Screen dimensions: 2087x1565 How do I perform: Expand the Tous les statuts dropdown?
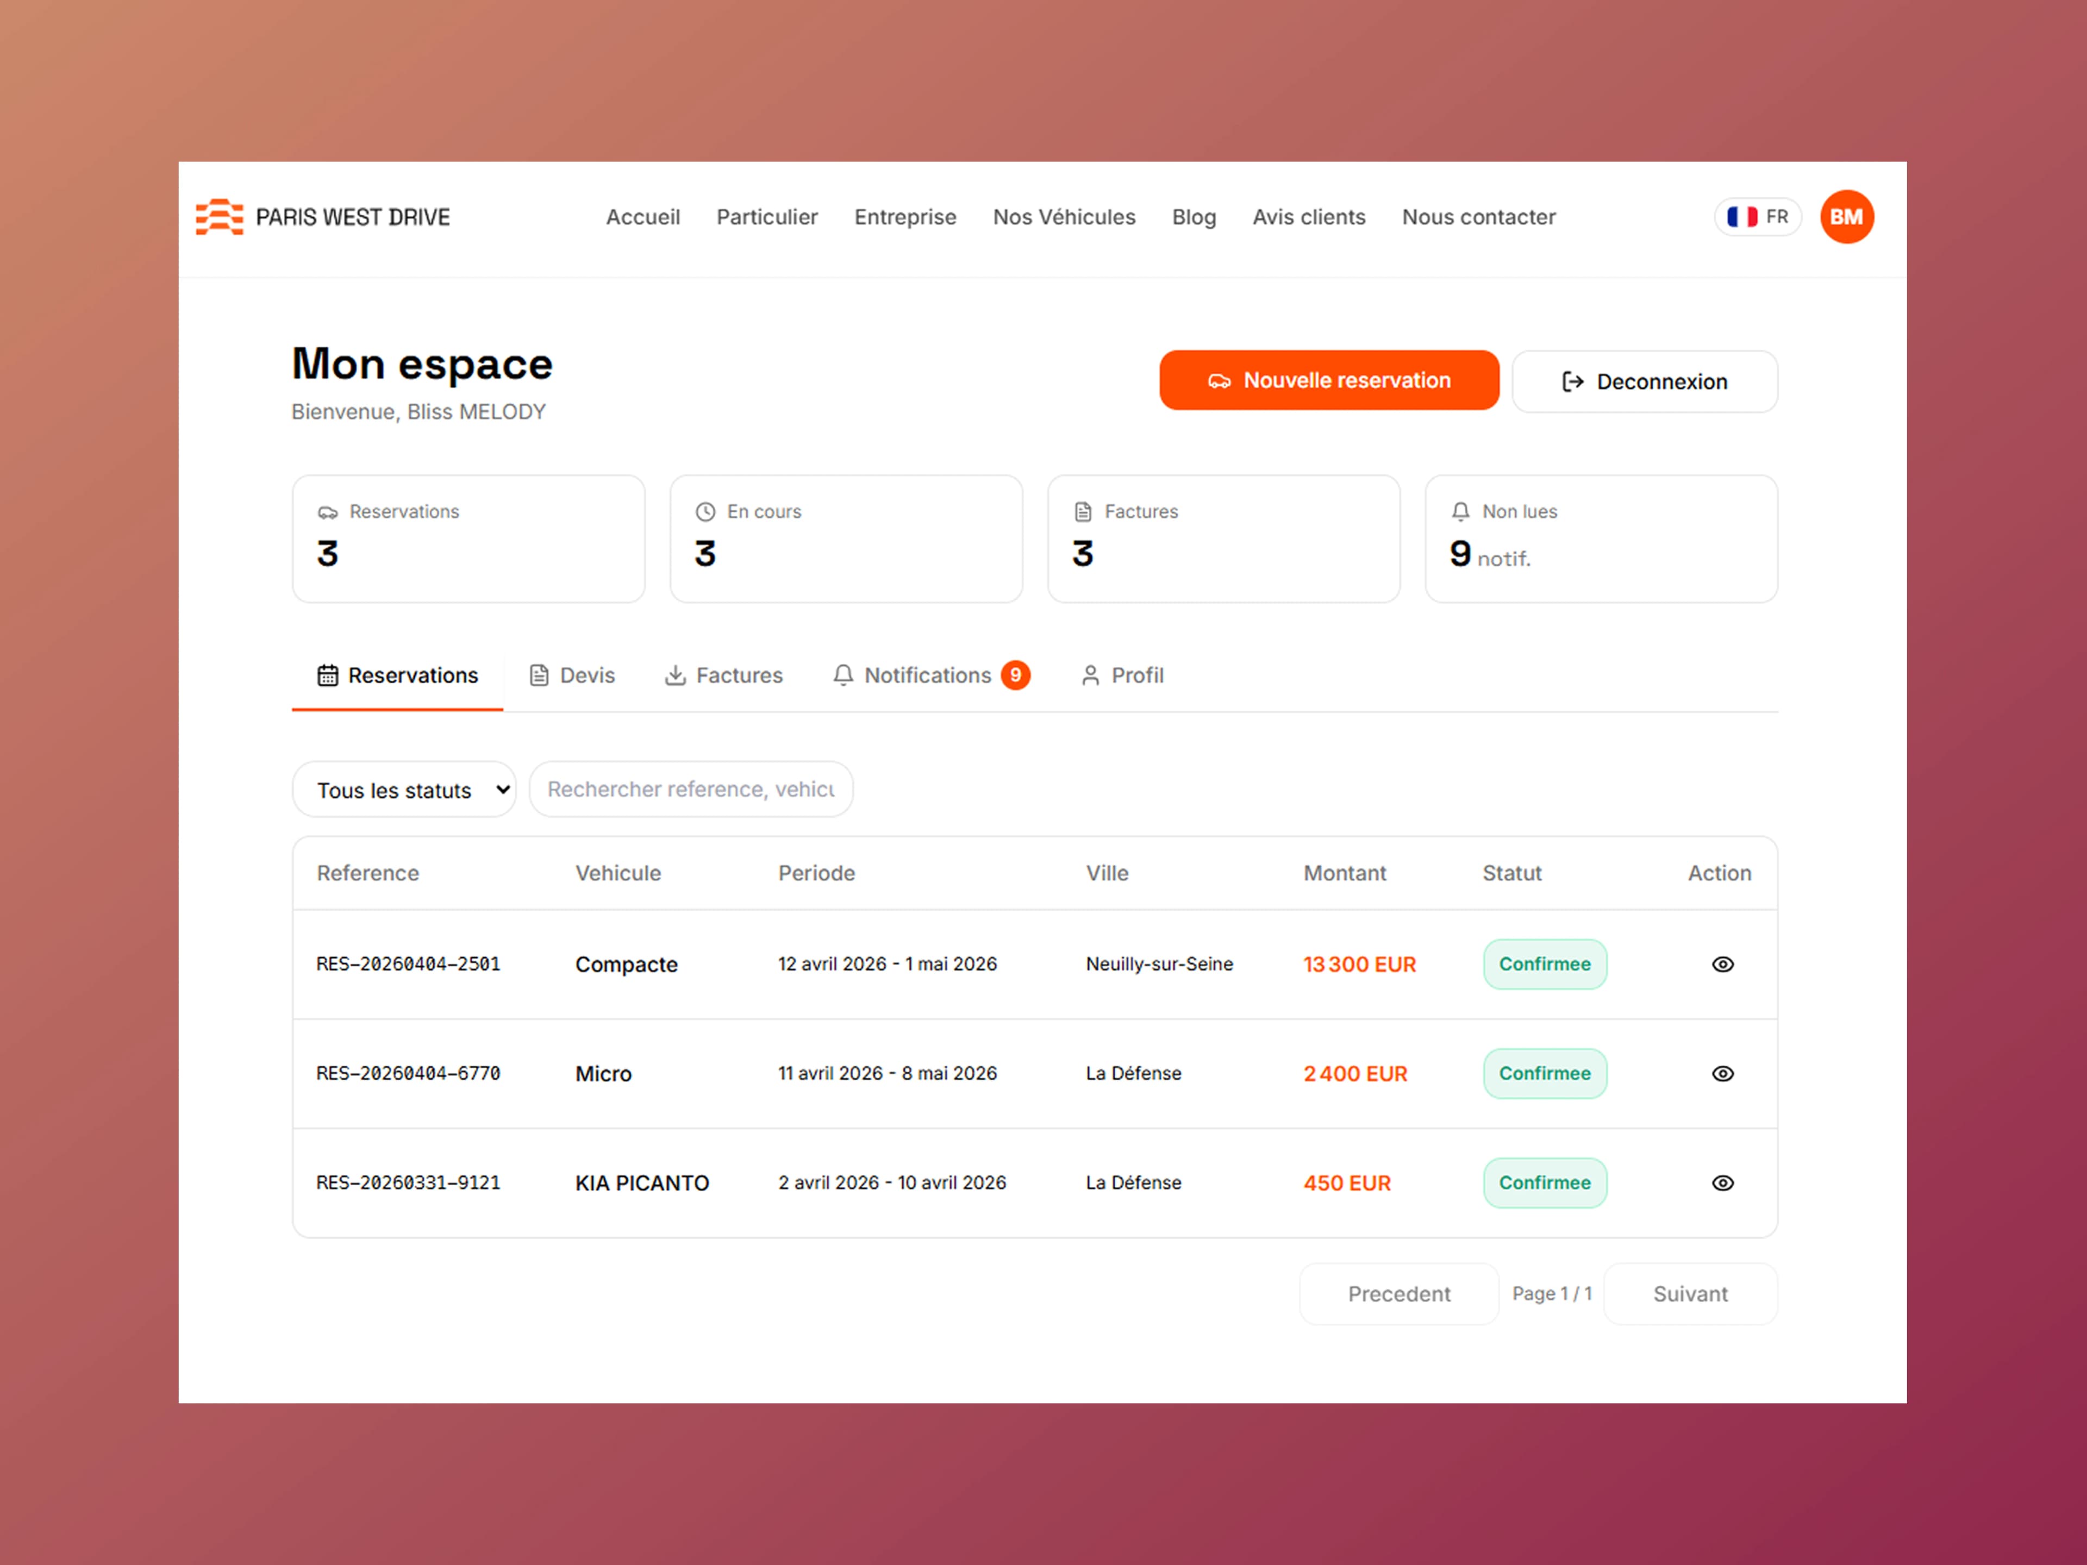click(404, 790)
